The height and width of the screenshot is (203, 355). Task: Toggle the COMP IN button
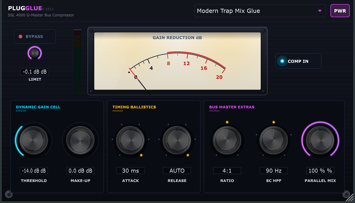coord(298,61)
